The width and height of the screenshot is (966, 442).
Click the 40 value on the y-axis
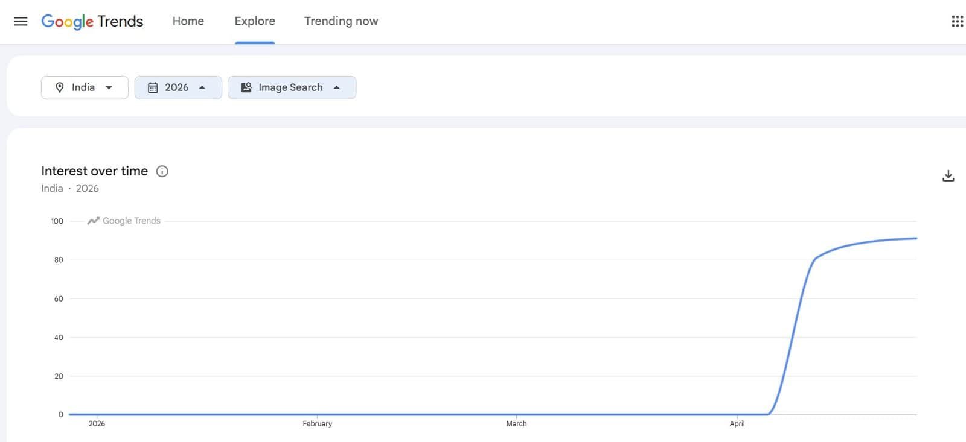[59, 338]
